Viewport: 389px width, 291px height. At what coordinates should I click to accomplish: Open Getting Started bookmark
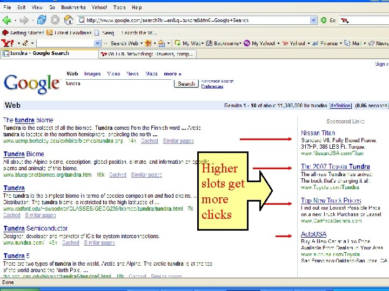23,33
